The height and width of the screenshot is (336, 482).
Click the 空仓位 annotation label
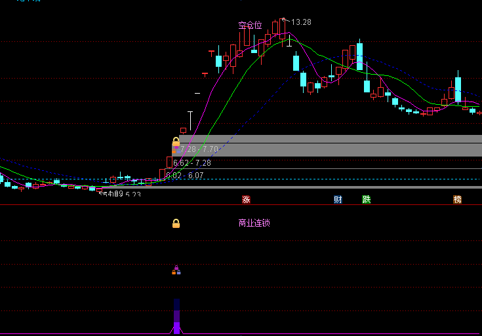coord(251,25)
